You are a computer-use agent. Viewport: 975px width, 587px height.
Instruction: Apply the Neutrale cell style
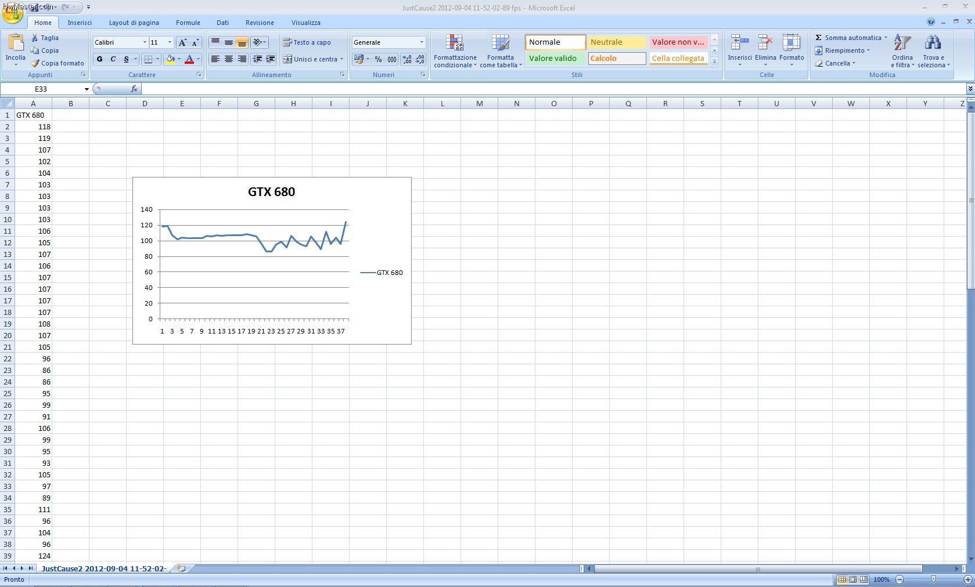click(x=617, y=42)
